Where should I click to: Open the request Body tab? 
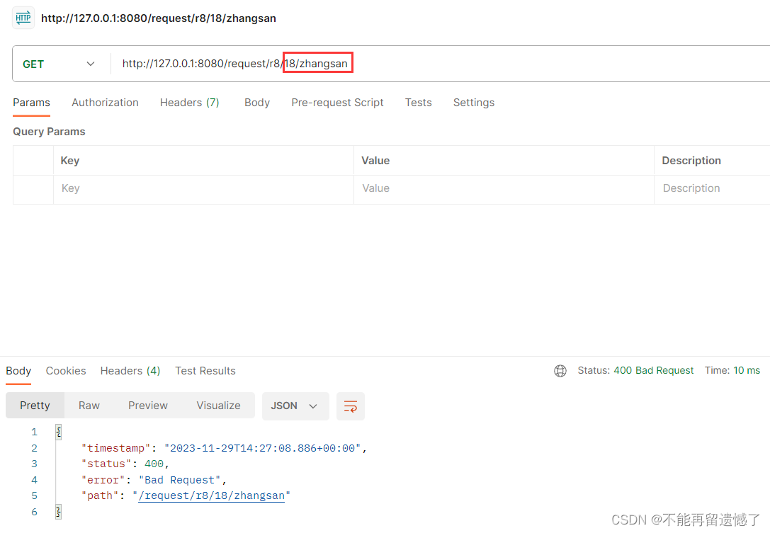(x=257, y=103)
